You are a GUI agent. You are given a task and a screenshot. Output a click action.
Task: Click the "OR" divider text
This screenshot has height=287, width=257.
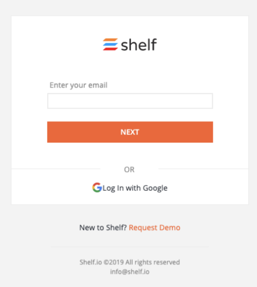coord(129,170)
